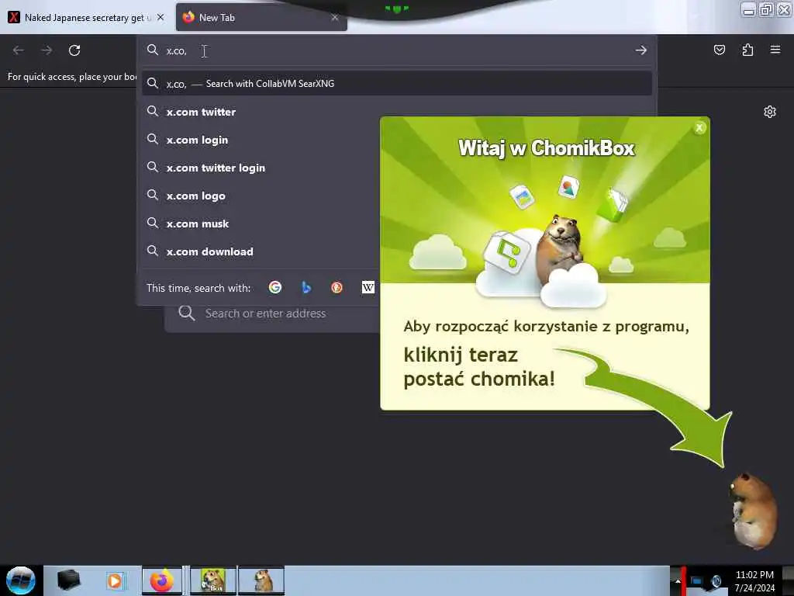Screen dimensions: 794x596
Task: Click the 'kliknij teraz postać chomika!' text
Action: (x=479, y=366)
